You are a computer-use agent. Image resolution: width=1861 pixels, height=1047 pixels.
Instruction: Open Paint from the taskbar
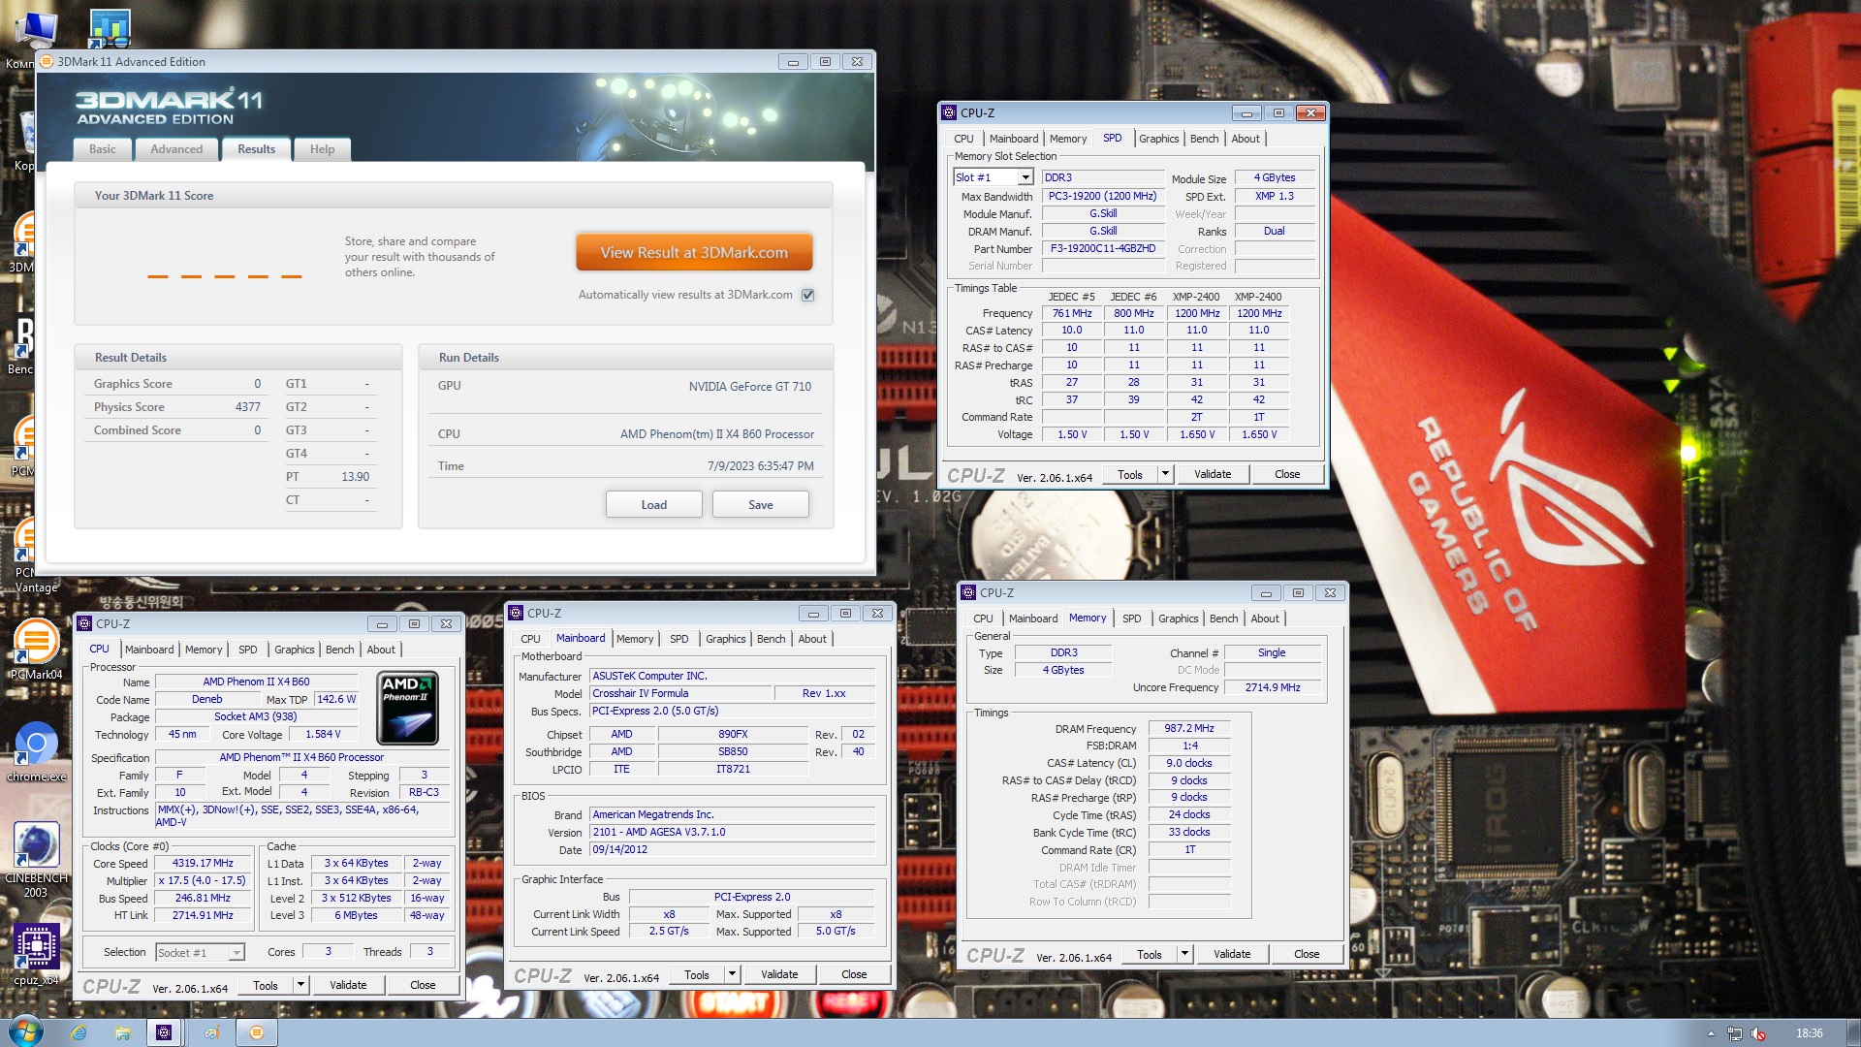211,1032
